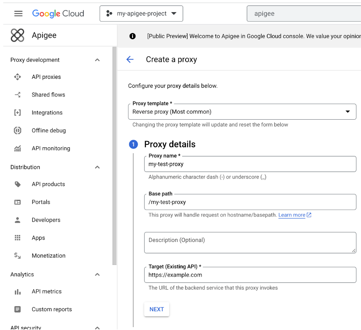Open the my-apigee-project project selector

pos(140,13)
